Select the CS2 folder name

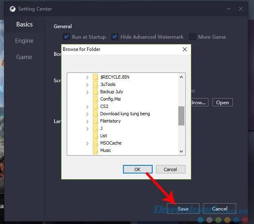(104, 106)
